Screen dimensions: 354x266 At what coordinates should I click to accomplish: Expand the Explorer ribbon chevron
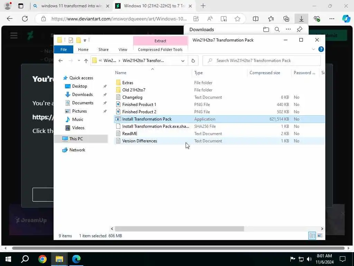pyautogui.click(x=313, y=49)
